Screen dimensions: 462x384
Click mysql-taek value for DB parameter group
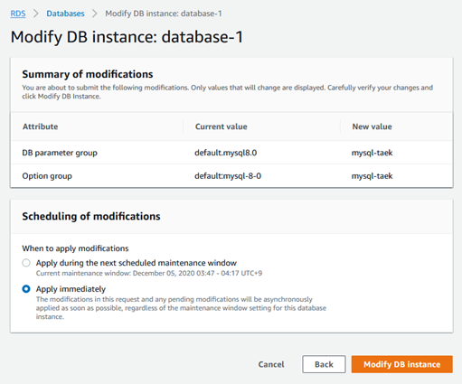click(x=372, y=153)
